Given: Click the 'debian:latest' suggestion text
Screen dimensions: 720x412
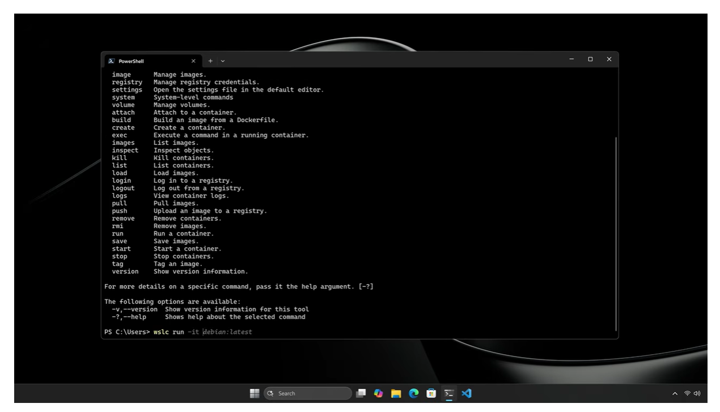Looking at the screenshot, I should [227, 332].
